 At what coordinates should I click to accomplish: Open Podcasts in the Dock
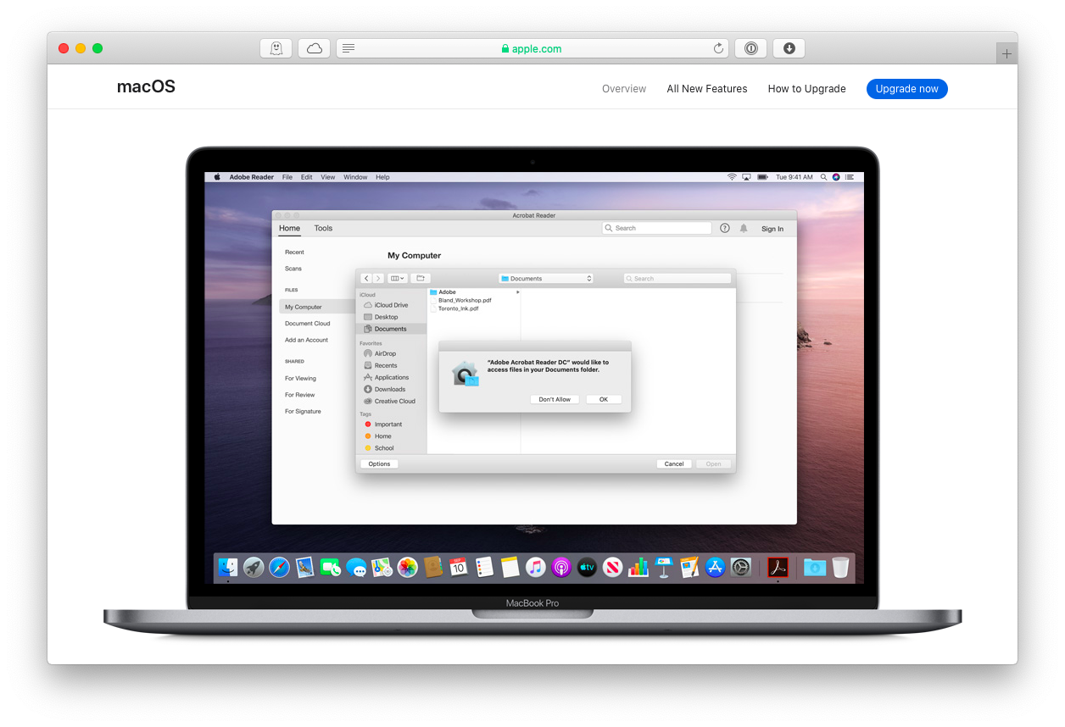pyautogui.click(x=560, y=567)
